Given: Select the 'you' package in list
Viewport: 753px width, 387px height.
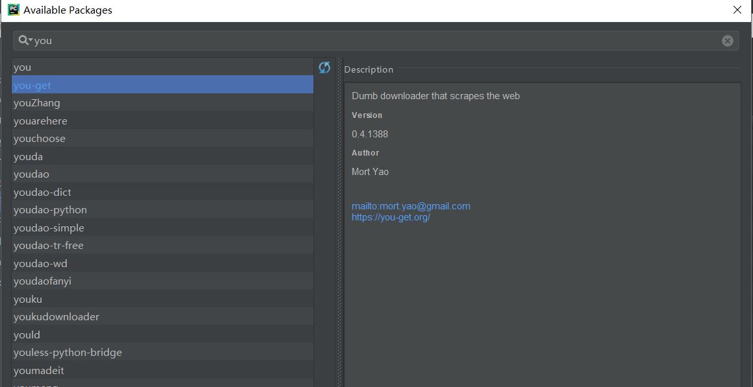Looking at the screenshot, I should (x=23, y=67).
